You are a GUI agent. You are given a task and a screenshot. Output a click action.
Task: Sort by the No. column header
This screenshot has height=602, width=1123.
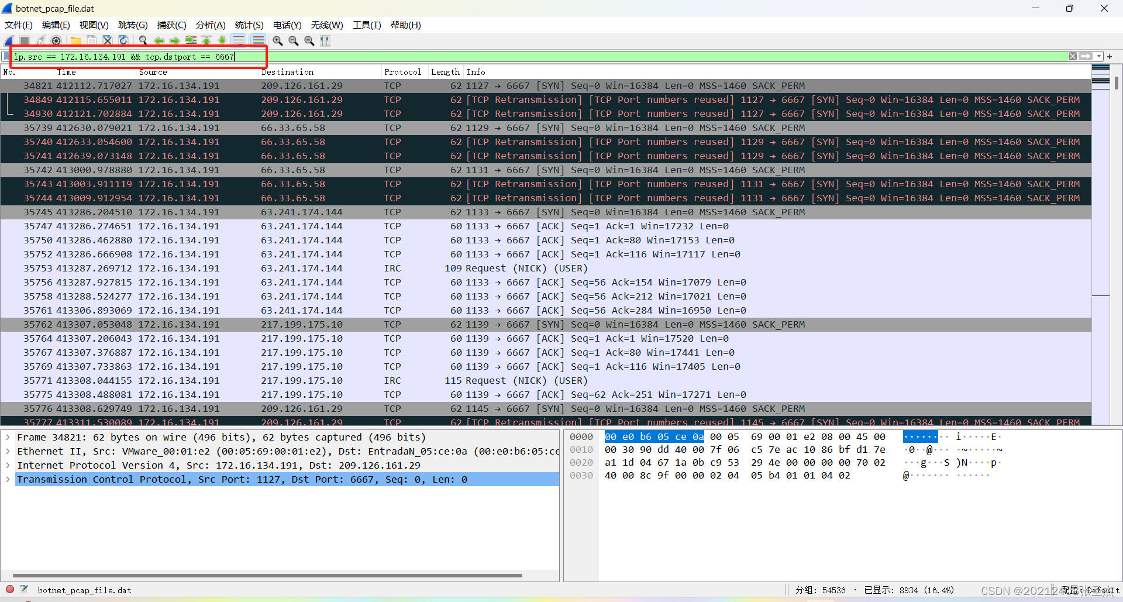click(x=27, y=72)
